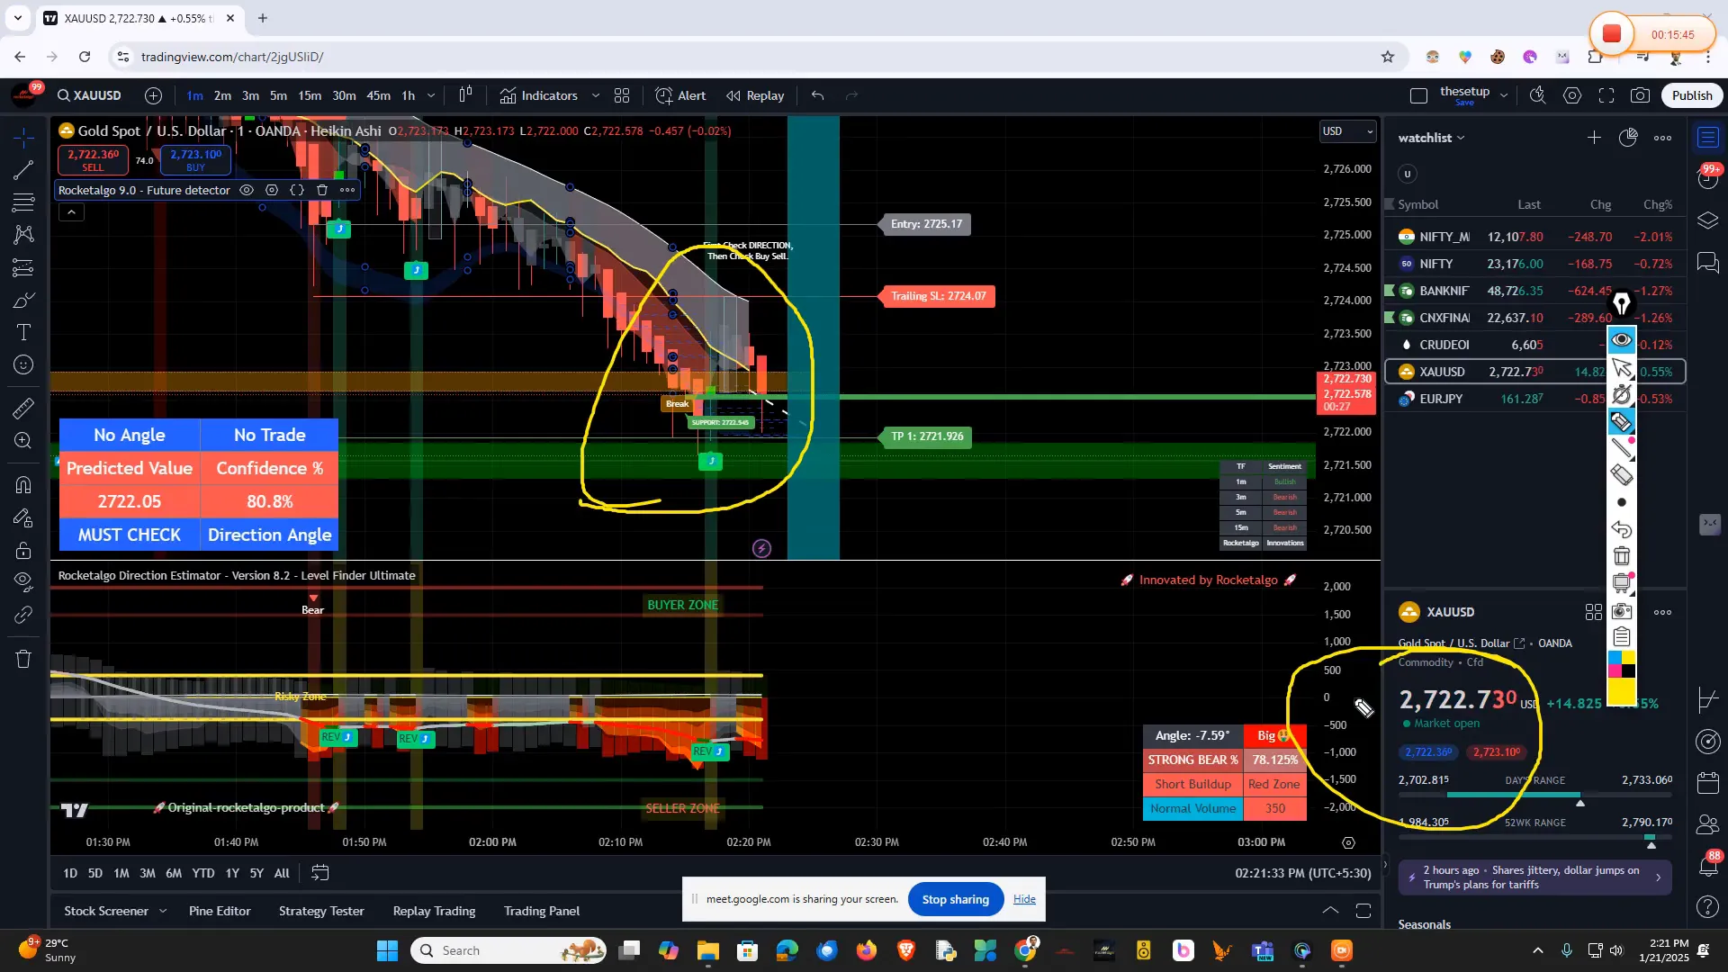Open chart type candles selector
This screenshot has width=1728, height=972.
click(x=465, y=95)
